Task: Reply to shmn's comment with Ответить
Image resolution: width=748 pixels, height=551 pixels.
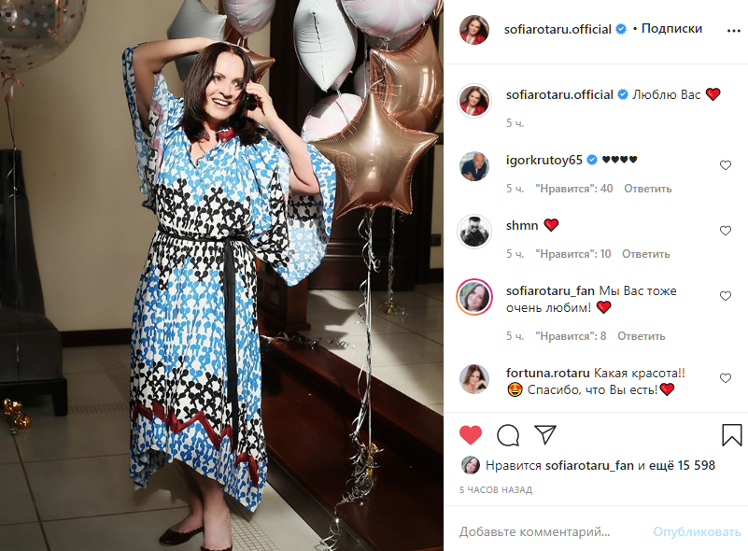Action: 645,254
